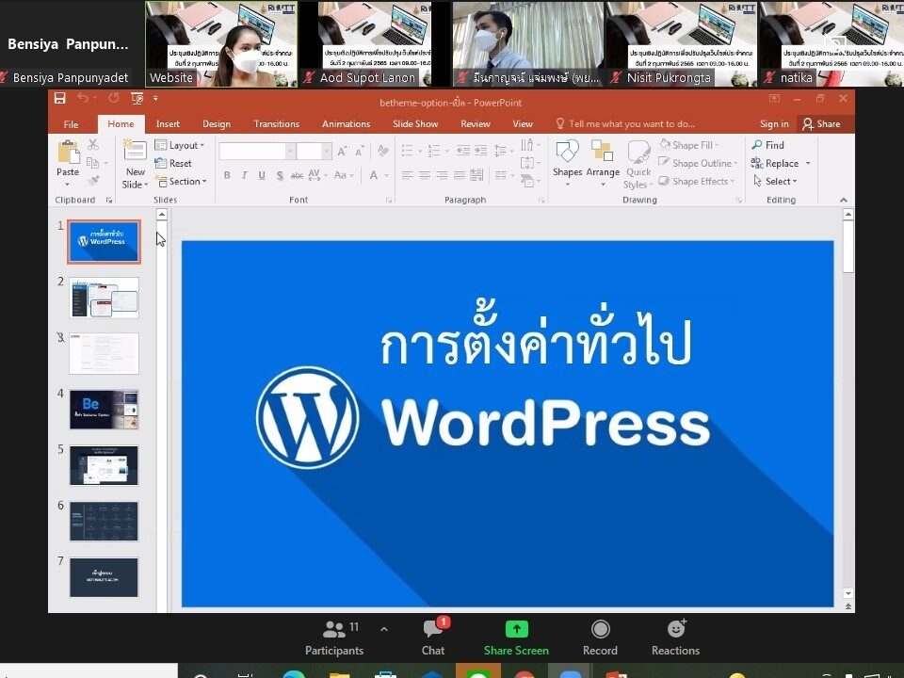Click the Tell me what you want box
The image size is (904, 678).
(x=625, y=124)
